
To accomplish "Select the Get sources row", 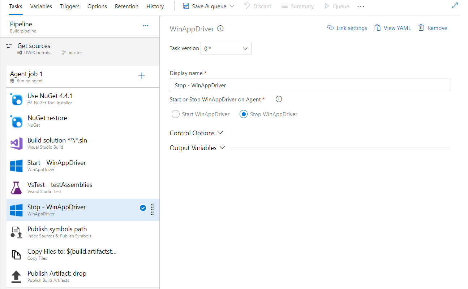I will (80, 48).
